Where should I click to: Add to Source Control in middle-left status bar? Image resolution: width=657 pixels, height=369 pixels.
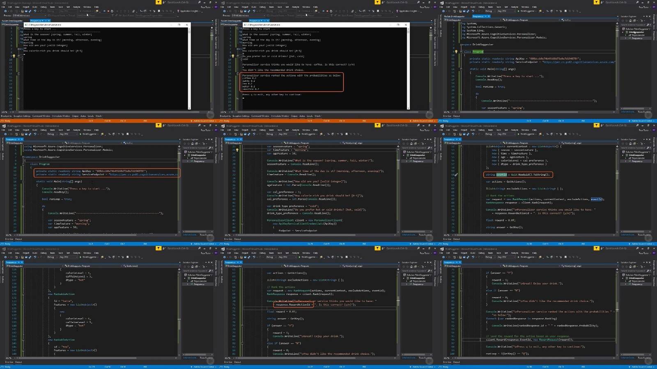click(204, 244)
